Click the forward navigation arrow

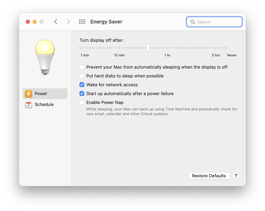(x=68, y=22)
